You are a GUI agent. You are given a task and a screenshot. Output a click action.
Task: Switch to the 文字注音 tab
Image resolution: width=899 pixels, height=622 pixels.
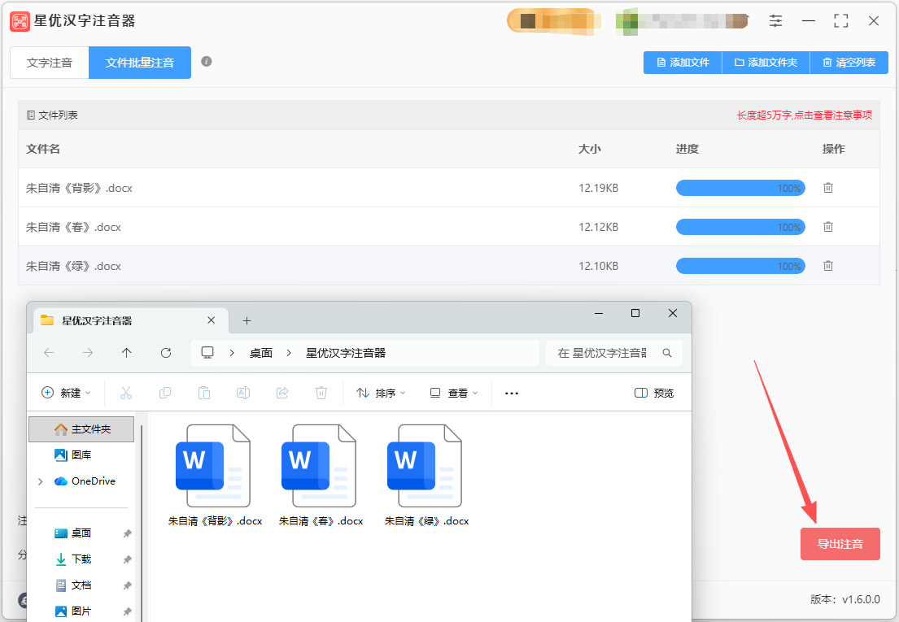point(50,63)
